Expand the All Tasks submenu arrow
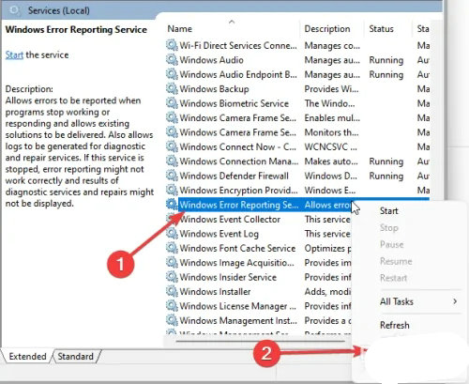The image size is (469, 384). [x=455, y=301]
